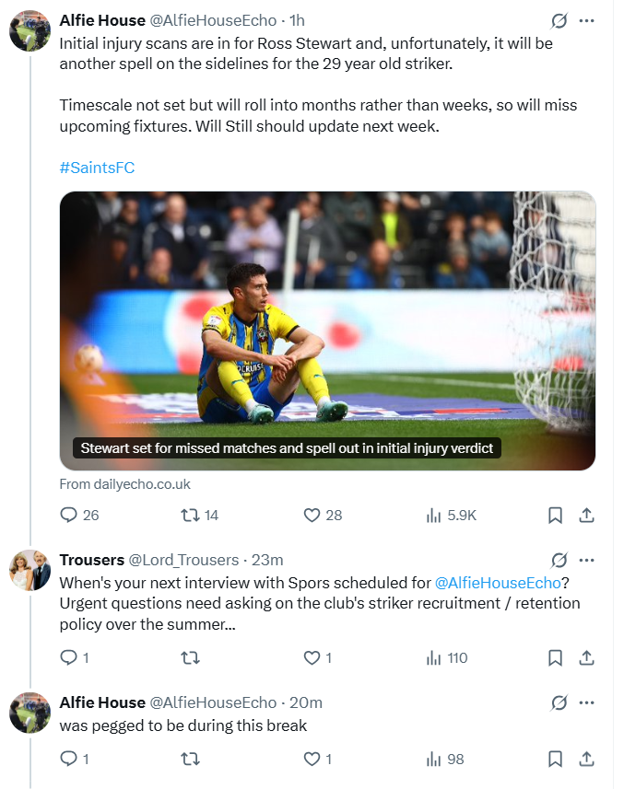The width and height of the screenshot is (624, 789).
Task: Open the #SaintsFC hashtag
Action: point(97,168)
